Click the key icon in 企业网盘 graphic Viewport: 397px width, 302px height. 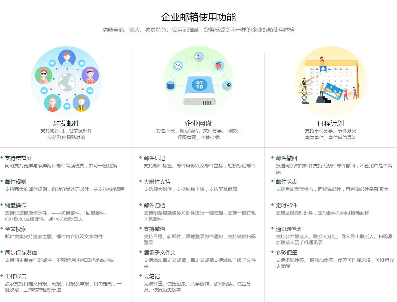coord(227,86)
